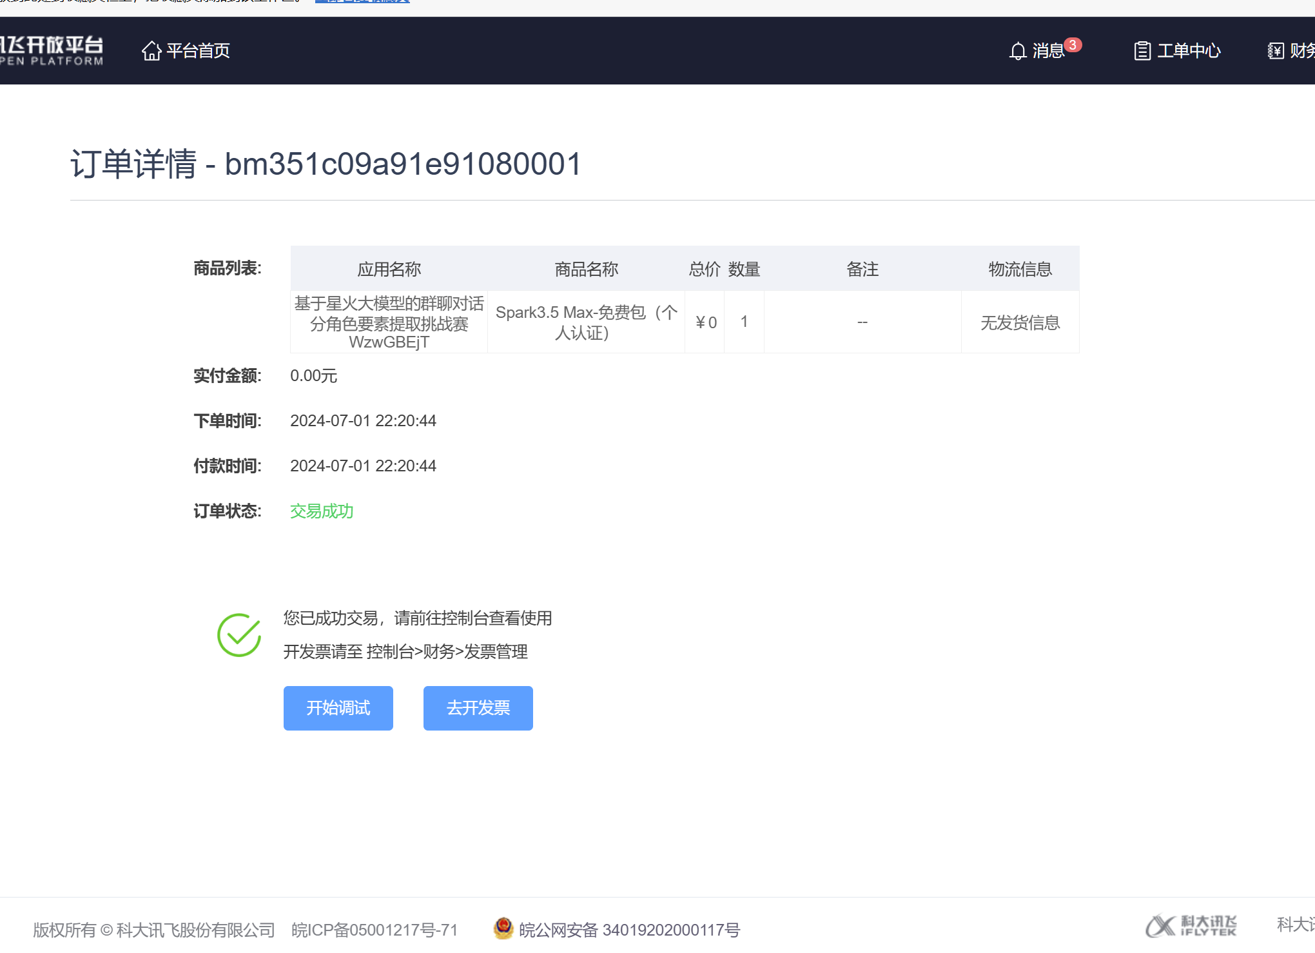Click the green success checkmark icon
Image resolution: width=1315 pixels, height=953 pixels.
tap(239, 635)
